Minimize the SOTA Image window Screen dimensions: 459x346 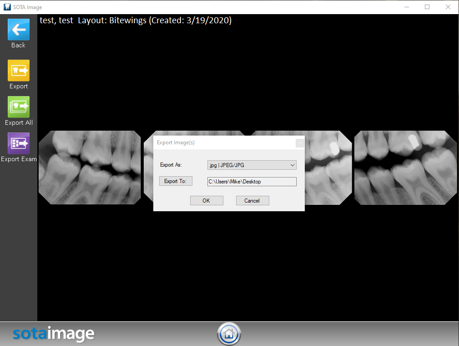point(406,7)
